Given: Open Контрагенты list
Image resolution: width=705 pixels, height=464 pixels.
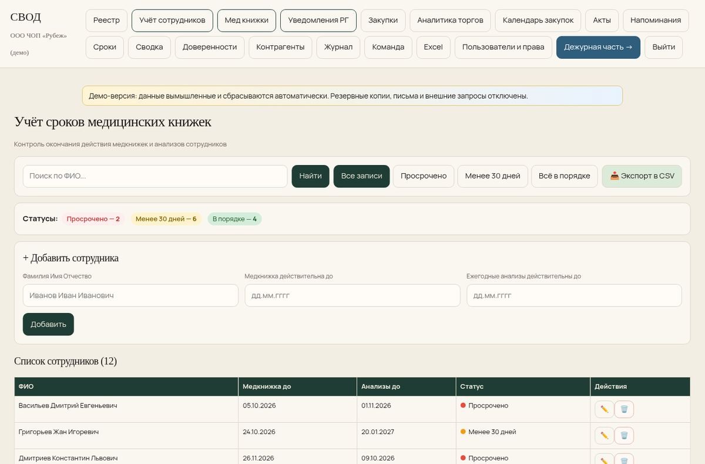Looking at the screenshot, I should tap(280, 48).
